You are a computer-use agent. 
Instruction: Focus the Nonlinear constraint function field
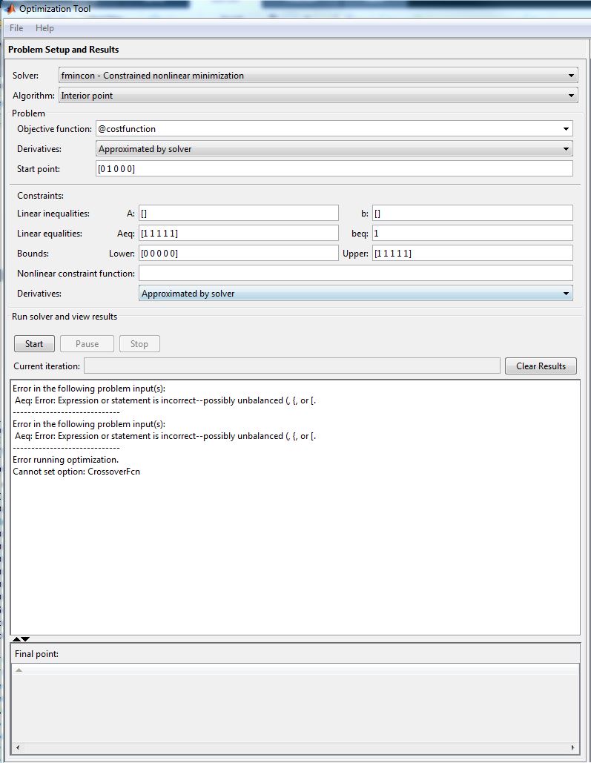coord(355,274)
